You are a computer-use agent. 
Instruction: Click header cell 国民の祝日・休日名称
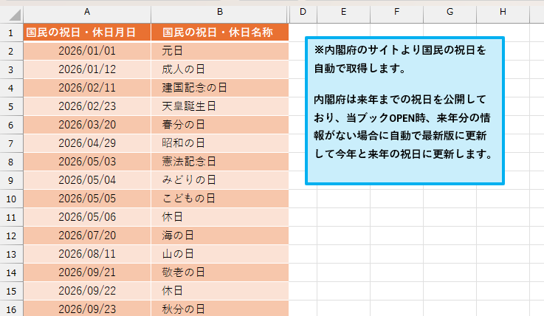220,32
